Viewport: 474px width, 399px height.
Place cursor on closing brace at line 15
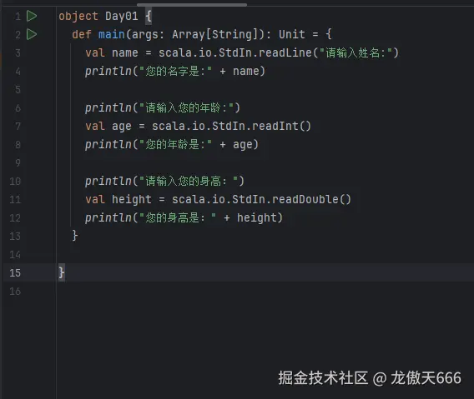click(x=62, y=272)
